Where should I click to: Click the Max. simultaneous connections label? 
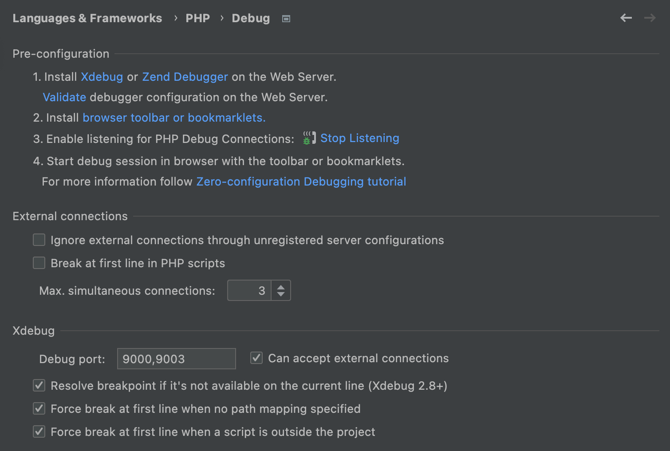point(127,291)
